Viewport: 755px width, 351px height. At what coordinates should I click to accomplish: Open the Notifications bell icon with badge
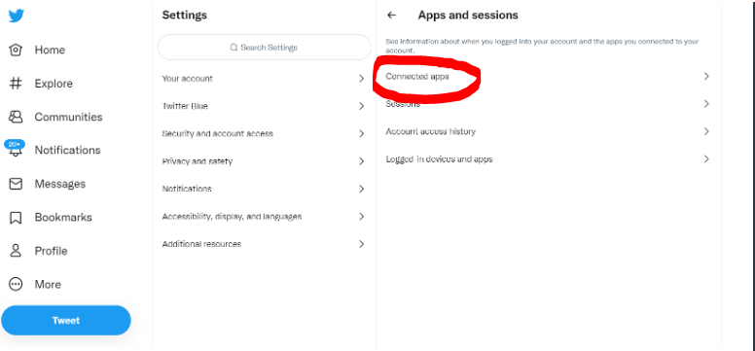pos(15,149)
